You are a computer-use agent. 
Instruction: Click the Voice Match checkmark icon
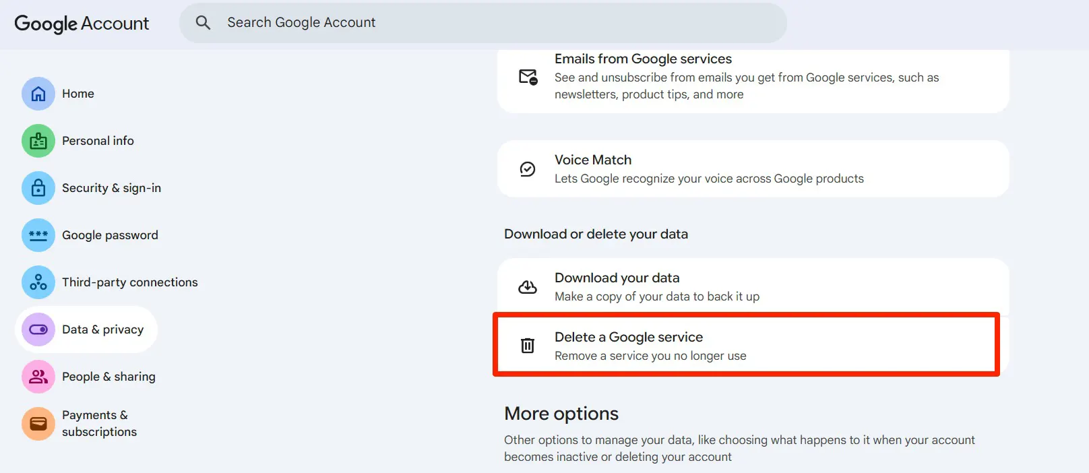(x=528, y=169)
